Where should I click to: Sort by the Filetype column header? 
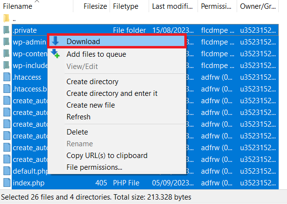click(x=129, y=6)
